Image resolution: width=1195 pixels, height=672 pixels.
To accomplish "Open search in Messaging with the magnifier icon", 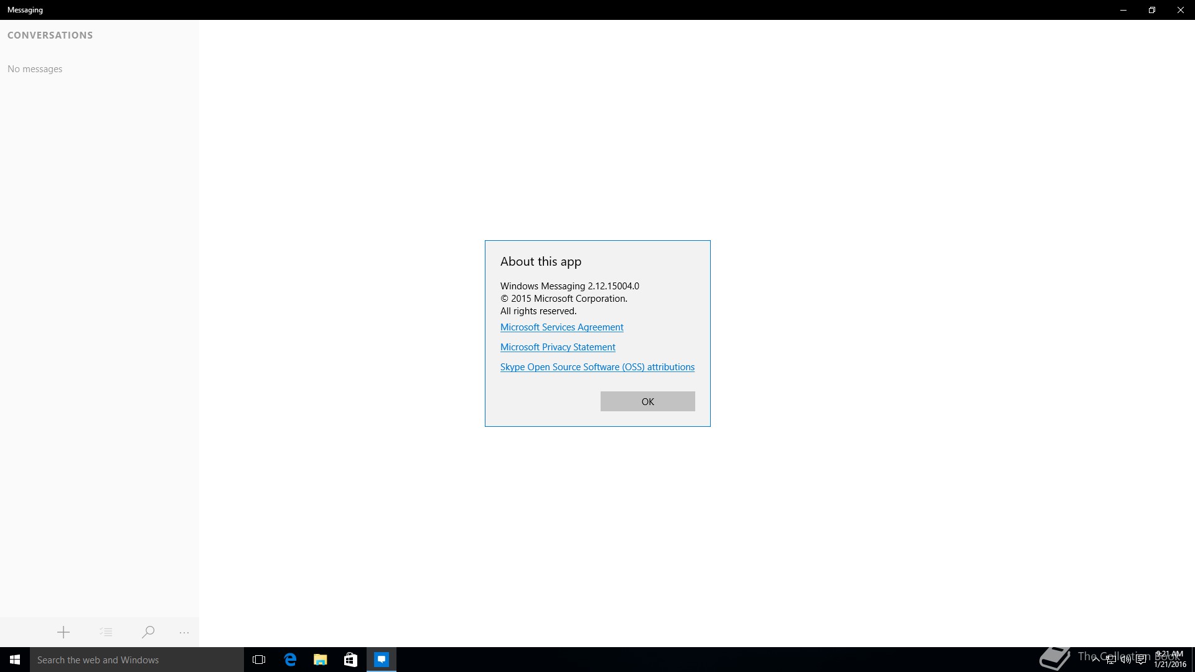I will click(x=148, y=632).
